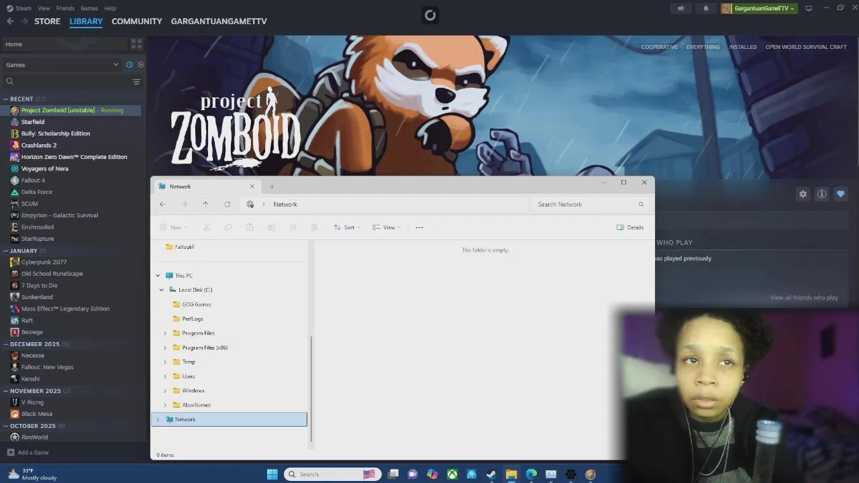The image size is (859, 483).
Task: Collapse the RECENT section in Steam library
Action: pyautogui.click(x=6, y=99)
